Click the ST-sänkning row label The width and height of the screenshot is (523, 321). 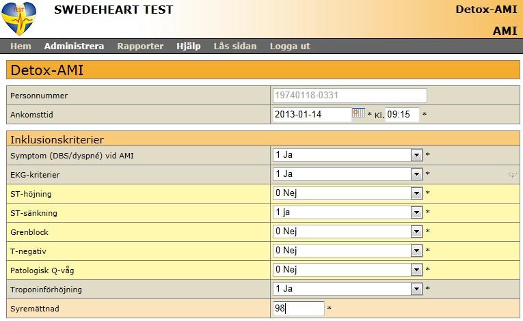33,213
